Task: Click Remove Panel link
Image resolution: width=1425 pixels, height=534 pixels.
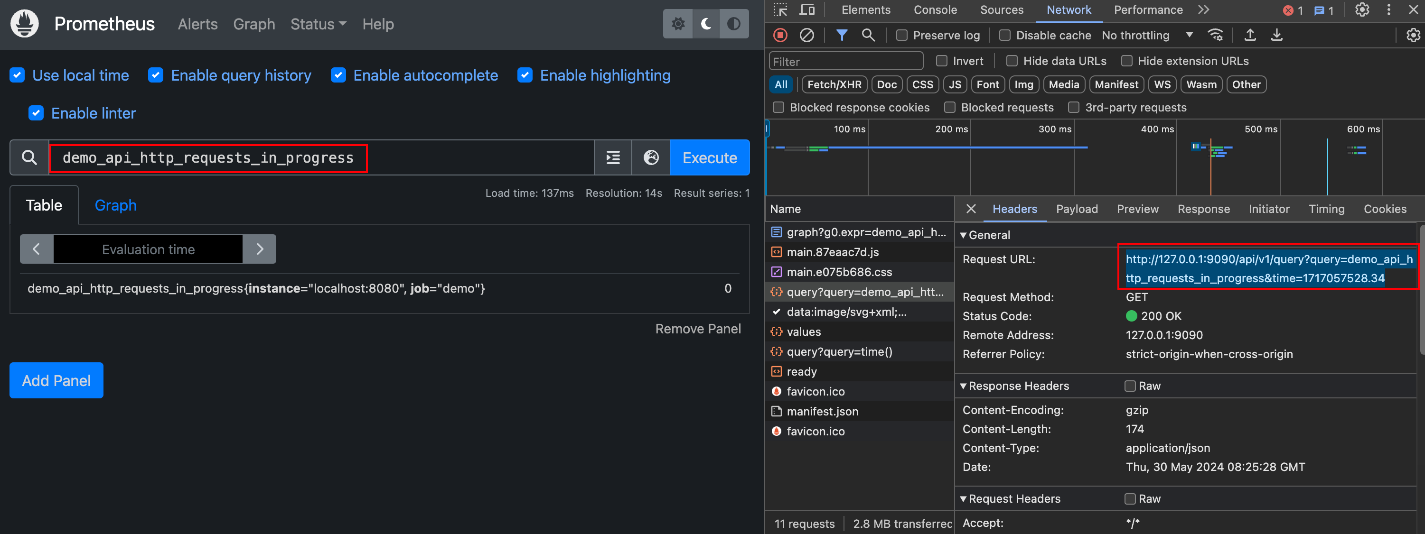Action: (698, 329)
